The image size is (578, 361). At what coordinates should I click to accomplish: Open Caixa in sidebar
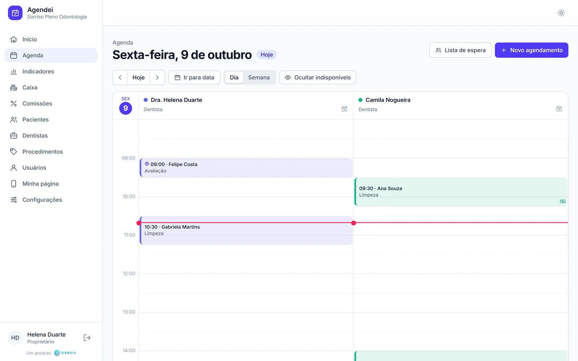[x=51, y=87]
